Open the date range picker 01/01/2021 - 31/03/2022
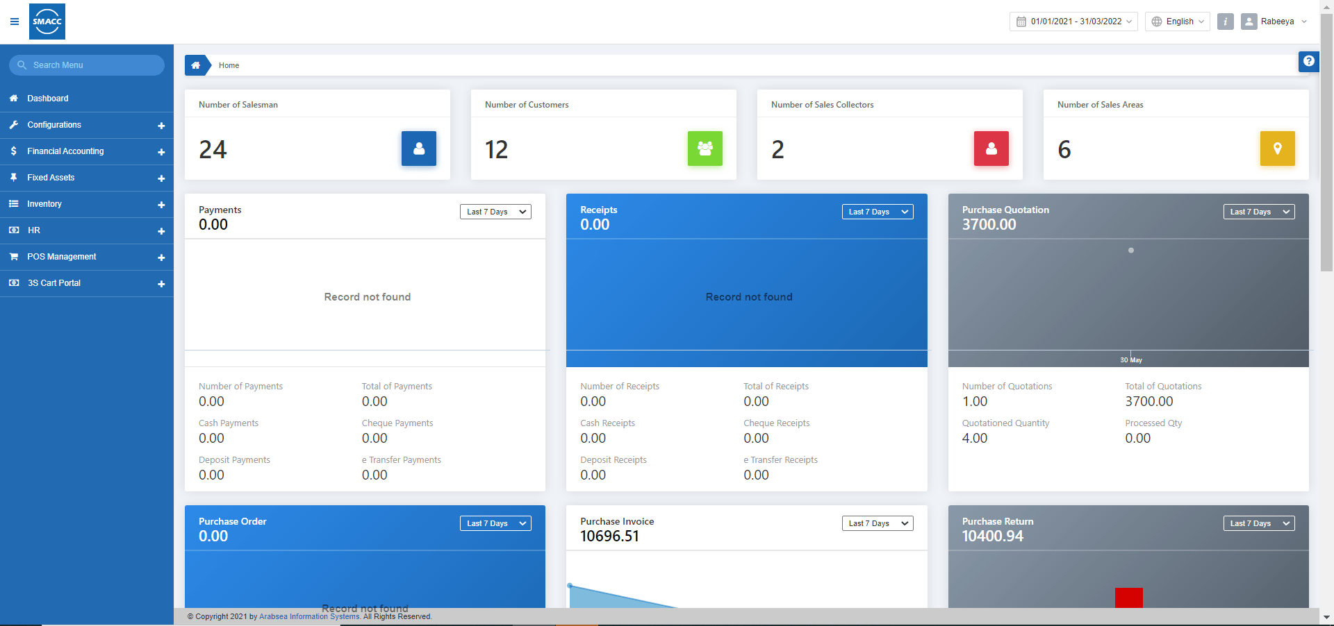 coord(1073,22)
